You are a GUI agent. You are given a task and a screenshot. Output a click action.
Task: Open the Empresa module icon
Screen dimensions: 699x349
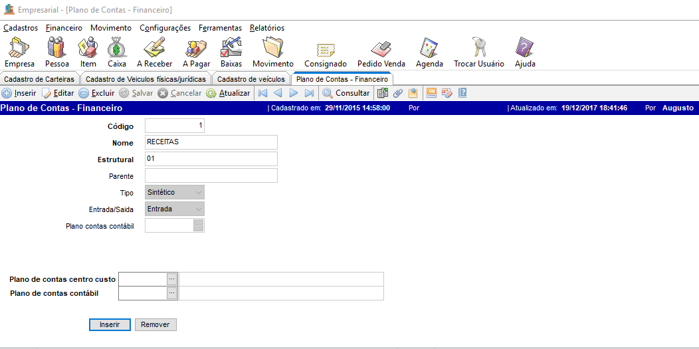19,52
